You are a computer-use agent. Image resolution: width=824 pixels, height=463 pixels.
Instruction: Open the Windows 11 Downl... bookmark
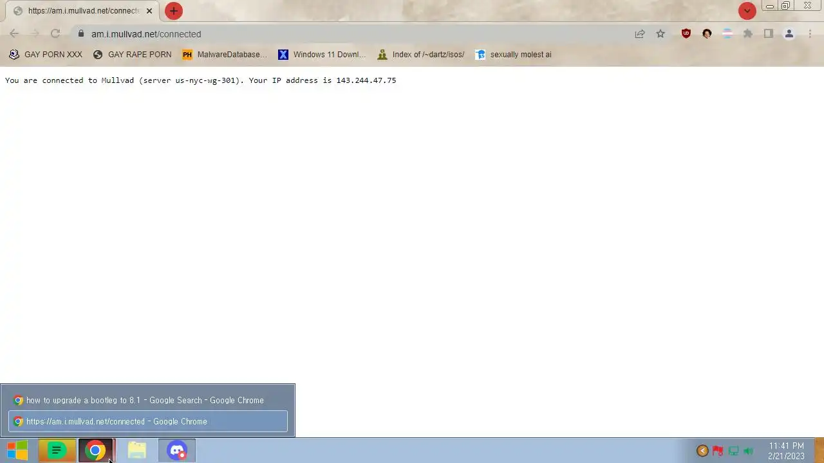(x=322, y=55)
